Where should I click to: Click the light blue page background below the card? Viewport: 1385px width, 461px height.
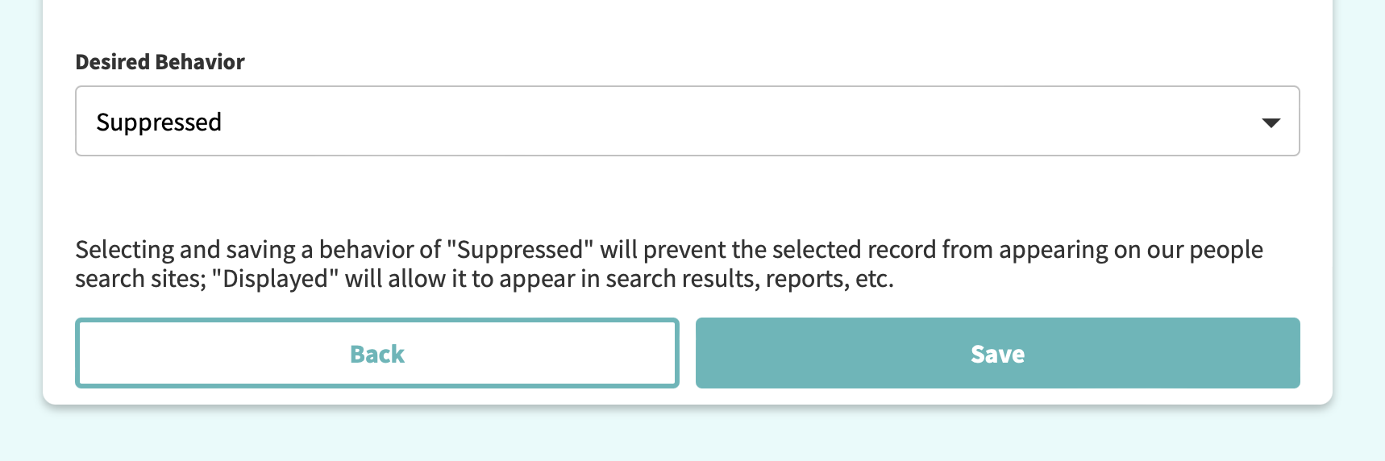[x=692, y=437]
